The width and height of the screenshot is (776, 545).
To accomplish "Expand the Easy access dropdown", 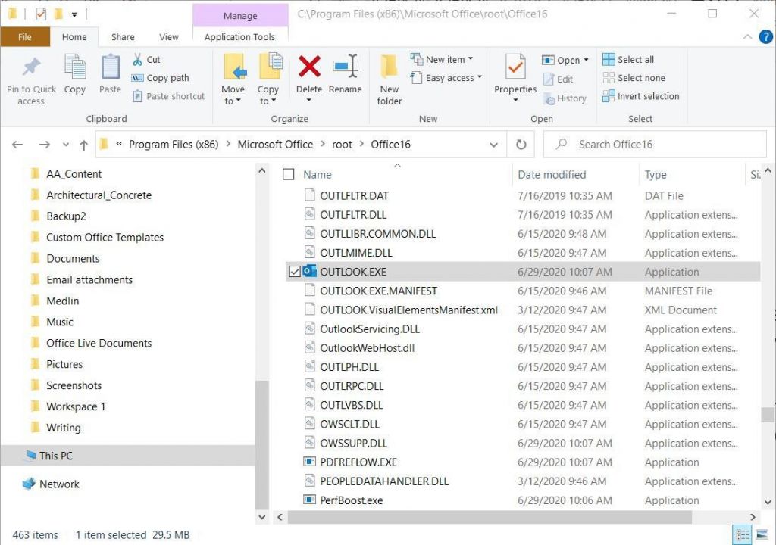I will 446,78.
